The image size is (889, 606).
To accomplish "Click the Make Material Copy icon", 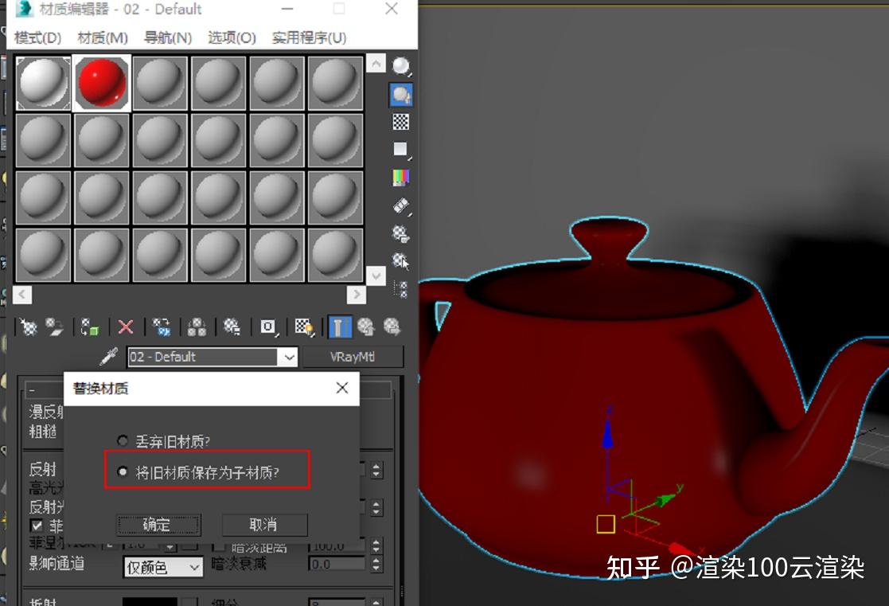I will click(x=163, y=326).
